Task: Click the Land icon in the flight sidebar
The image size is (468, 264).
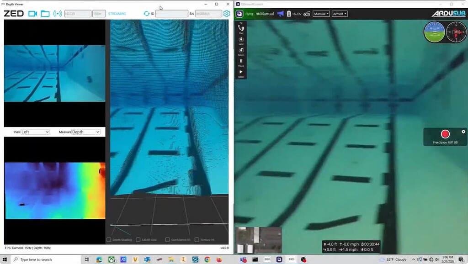Action: [241, 40]
